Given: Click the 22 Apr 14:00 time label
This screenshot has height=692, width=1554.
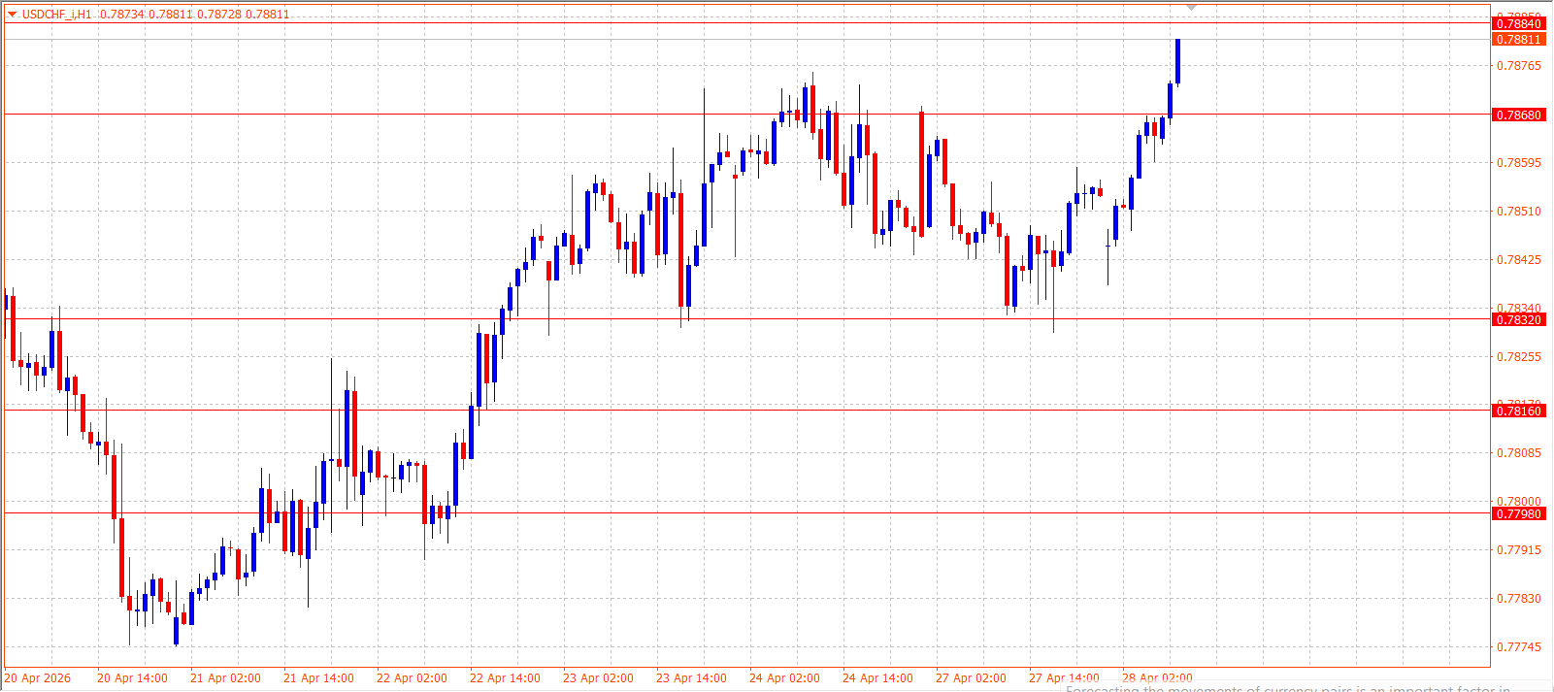Looking at the screenshot, I should [505, 678].
